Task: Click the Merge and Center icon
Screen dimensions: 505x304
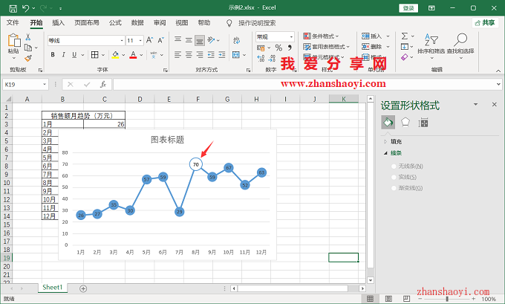Action: click(x=236, y=55)
